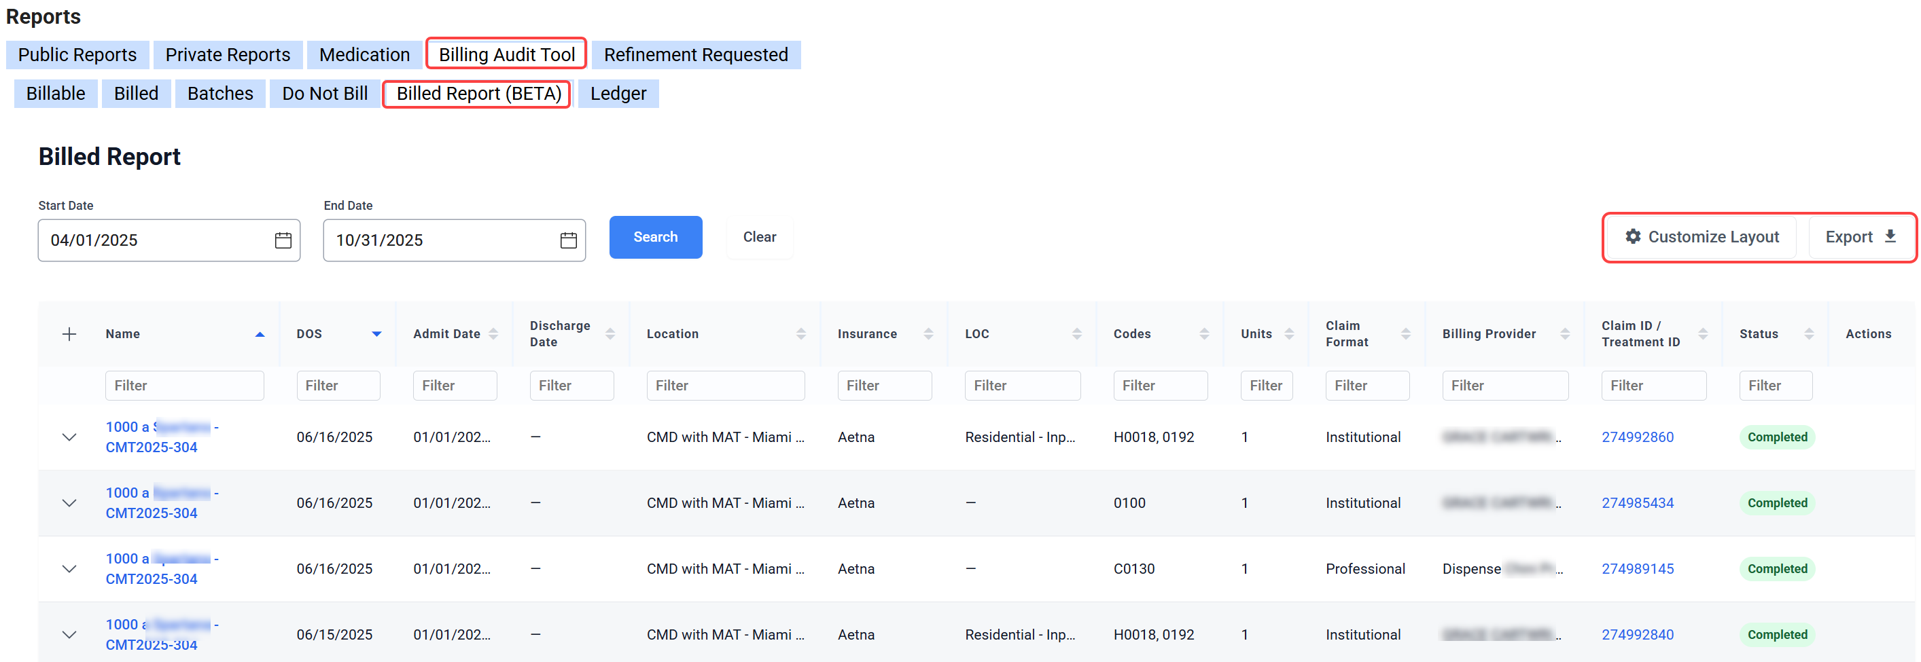Sort the Insurance column using its arrows

[928, 334]
